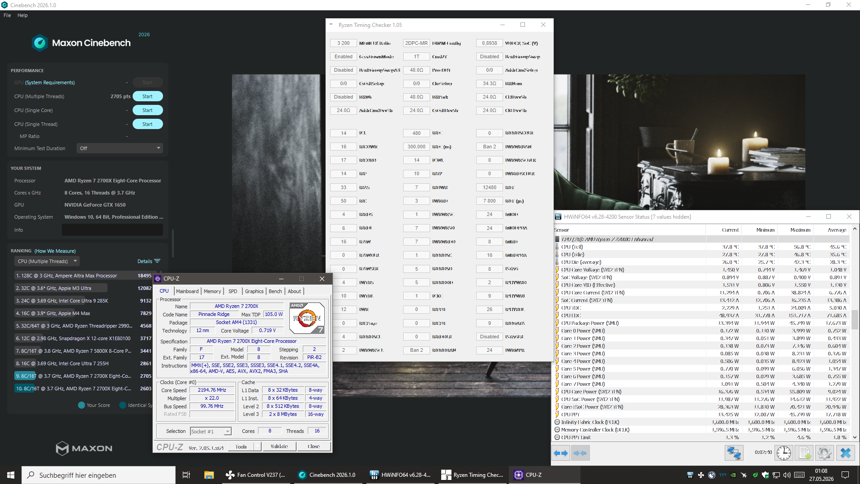
Task: Switch to Fan Control V237 taskbar item
Action: tap(256, 475)
